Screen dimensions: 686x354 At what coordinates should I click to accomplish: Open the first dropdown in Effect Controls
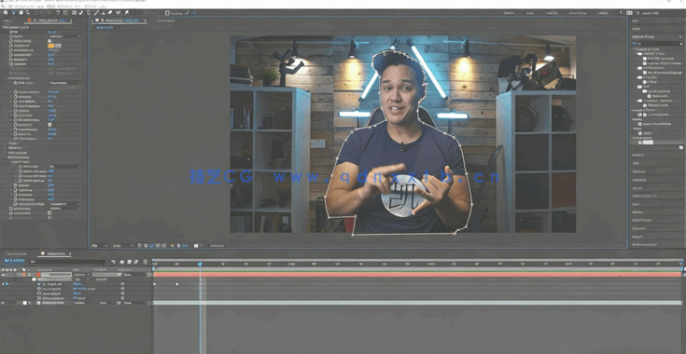pyautogui.click(x=64, y=36)
